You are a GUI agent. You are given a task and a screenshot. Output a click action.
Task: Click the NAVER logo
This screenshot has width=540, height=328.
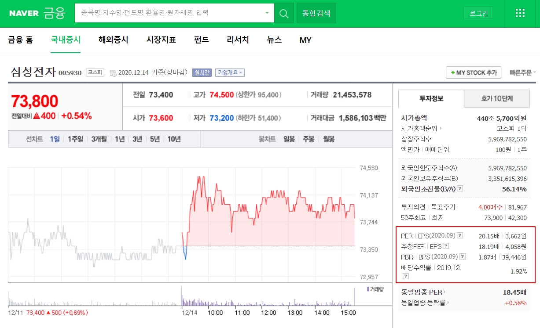point(24,13)
